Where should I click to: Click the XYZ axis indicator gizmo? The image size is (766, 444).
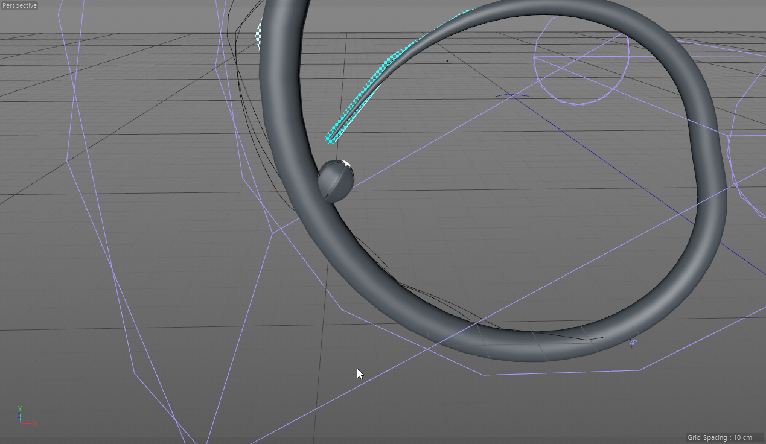(27, 417)
